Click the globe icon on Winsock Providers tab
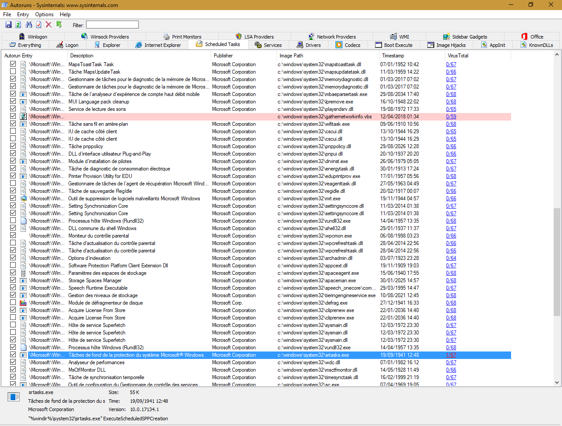Screen dimensions: 562x426 (85, 36)
